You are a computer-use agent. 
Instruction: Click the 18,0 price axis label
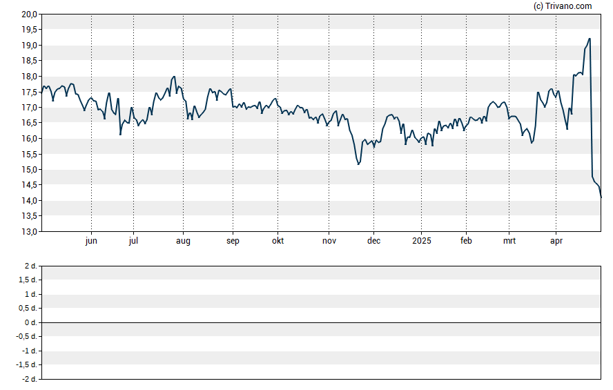tap(29, 77)
